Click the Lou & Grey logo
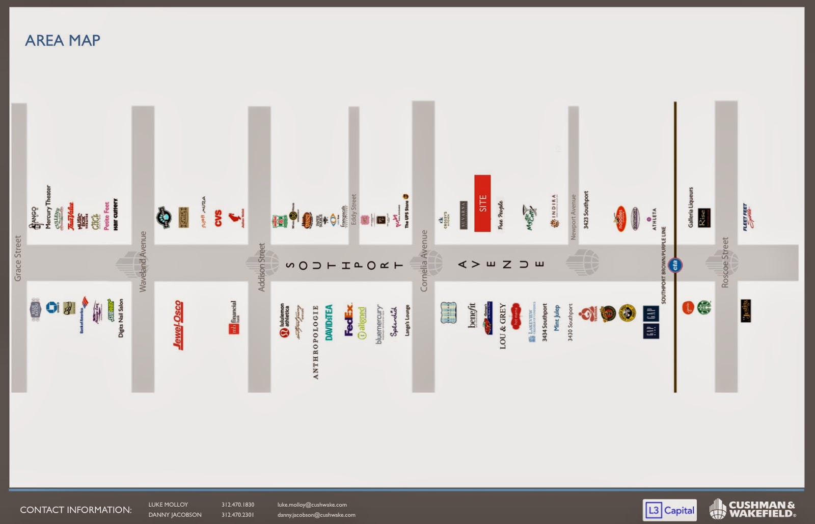The height and width of the screenshot is (524, 815). [x=503, y=326]
